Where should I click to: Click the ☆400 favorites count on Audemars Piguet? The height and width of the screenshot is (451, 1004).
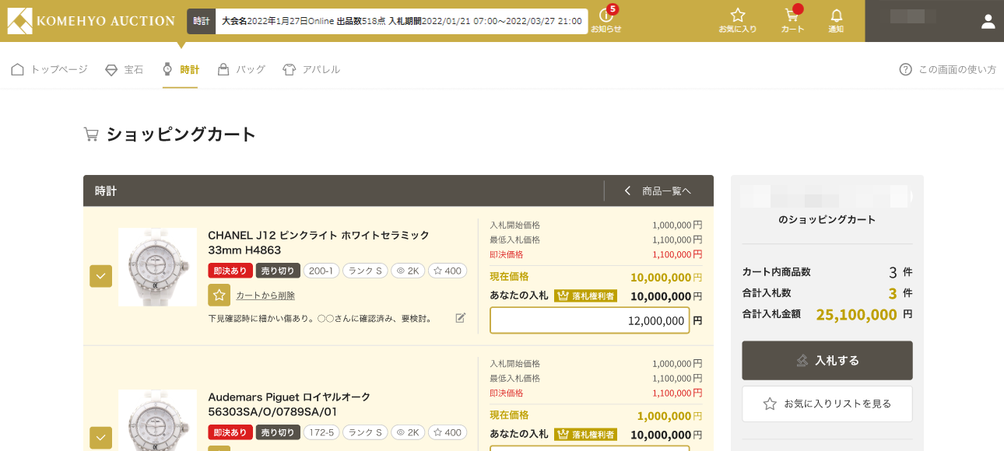tap(448, 433)
